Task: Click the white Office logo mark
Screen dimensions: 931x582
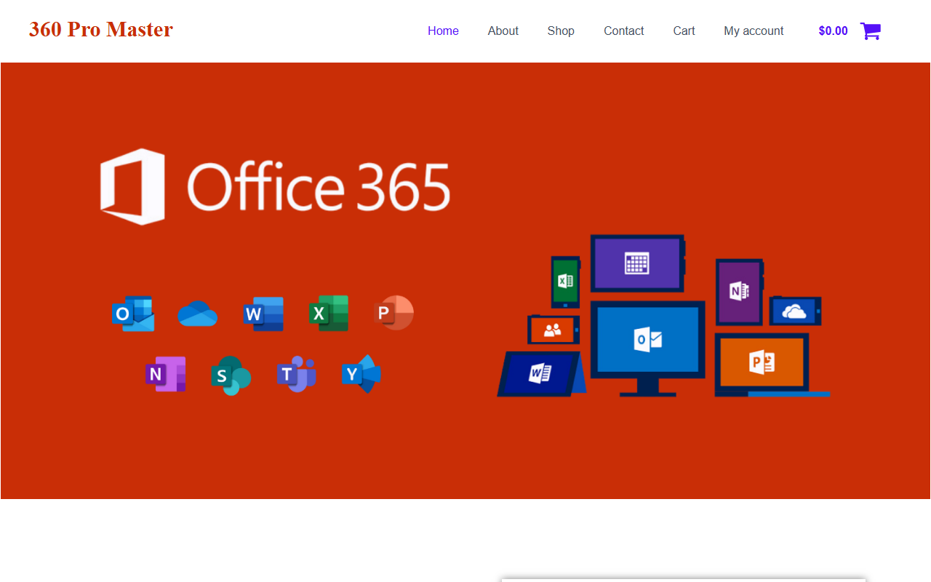Action: [x=132, y=186]
